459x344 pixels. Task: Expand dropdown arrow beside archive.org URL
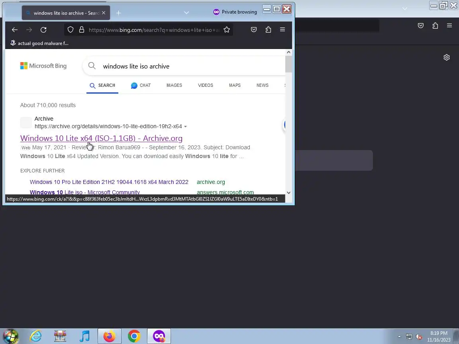pyautogui.click(x=185, y=127)
